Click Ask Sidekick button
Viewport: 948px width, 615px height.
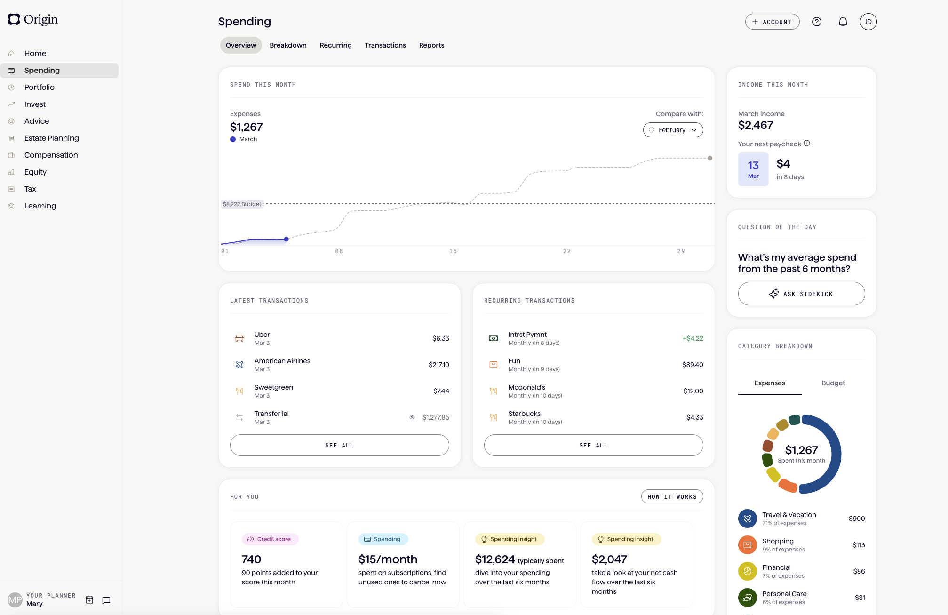pos(801,294)
